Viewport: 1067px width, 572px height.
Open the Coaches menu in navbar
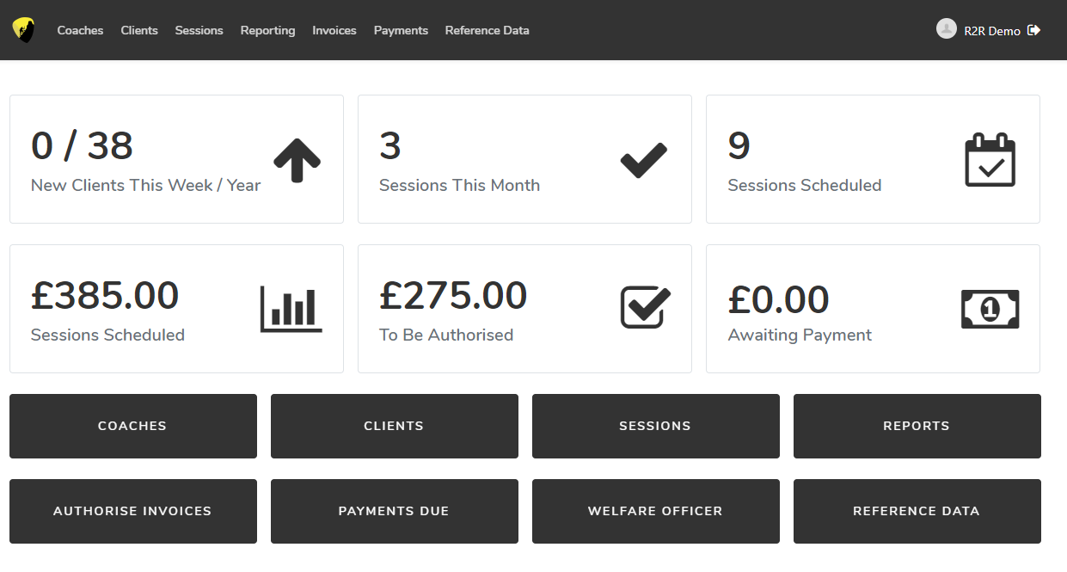(x=80, y=31)
